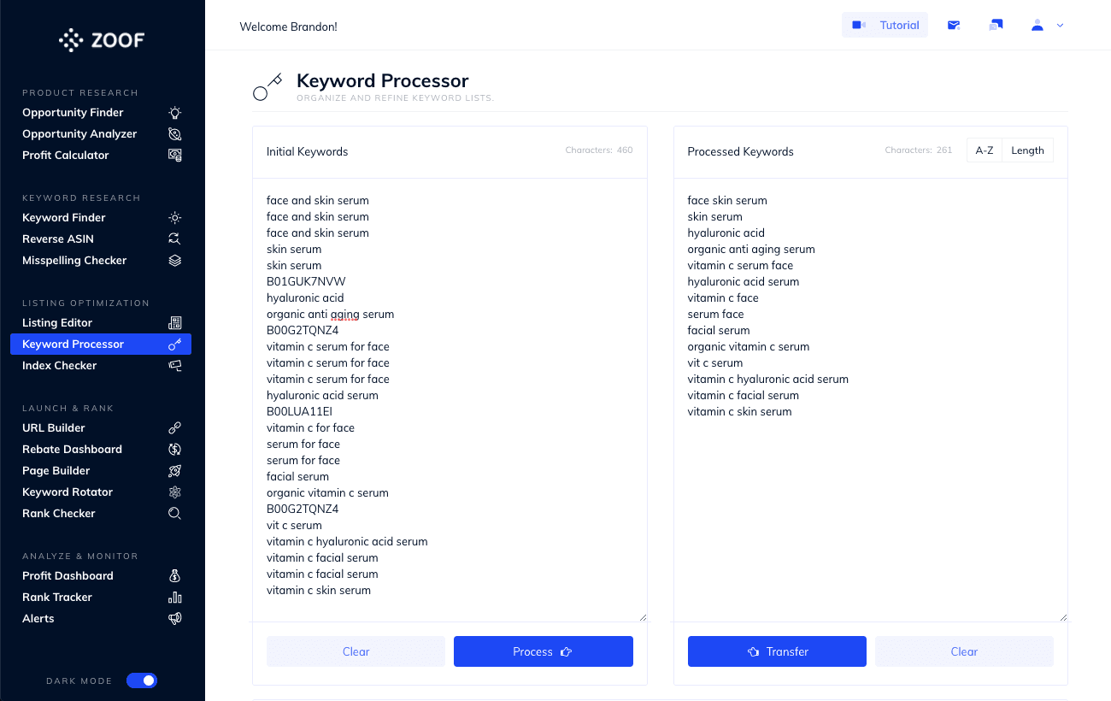
Task: Clear the Initial Keywords list
Action: point(356,651)
